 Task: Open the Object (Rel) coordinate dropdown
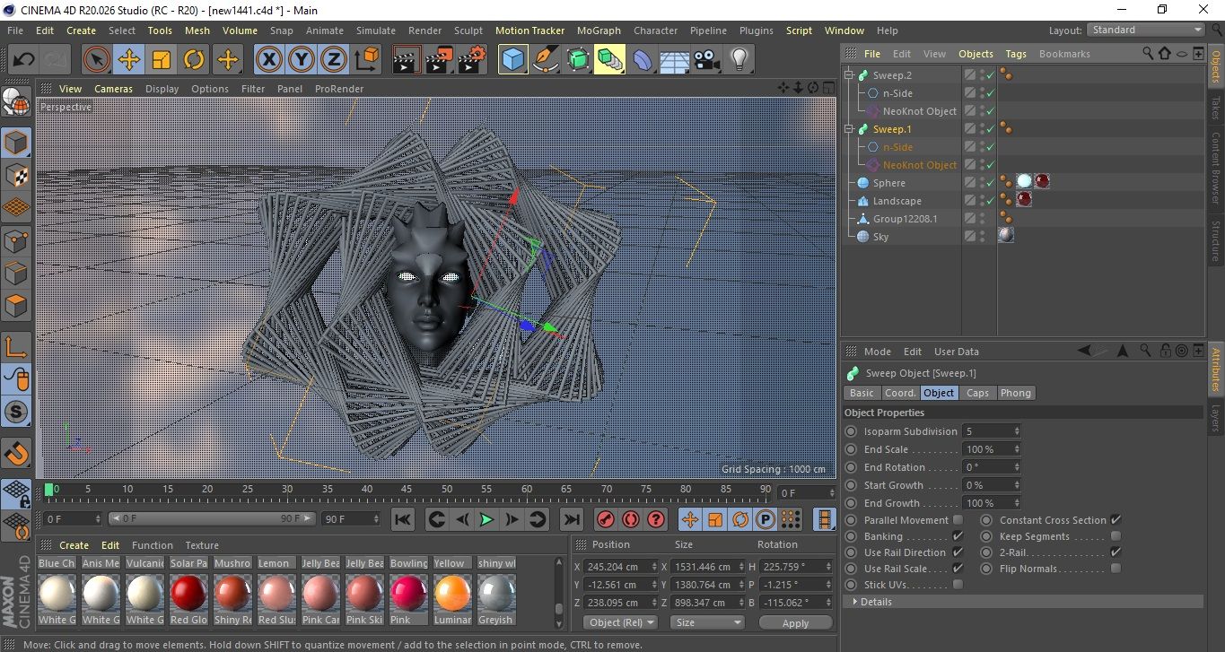click(x=619, y=622)
